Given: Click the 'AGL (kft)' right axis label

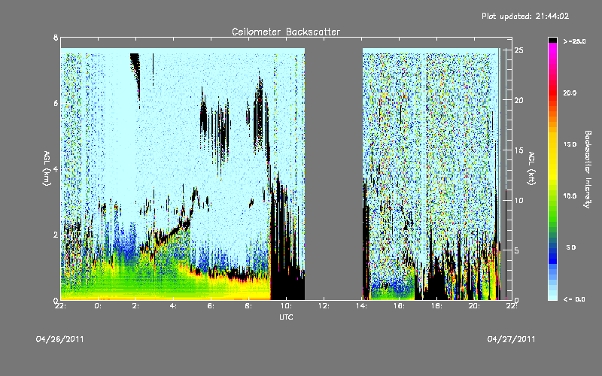Looking at the screenshot, I should (531, 168).
